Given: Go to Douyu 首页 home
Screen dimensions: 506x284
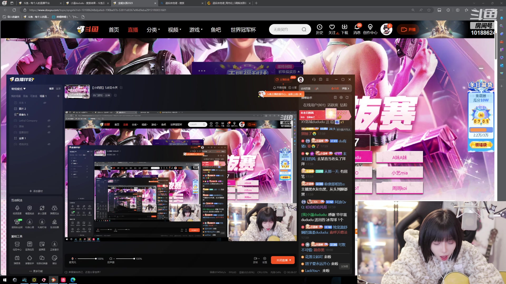Looking at the screenshot, I should (x=114, y=30).
